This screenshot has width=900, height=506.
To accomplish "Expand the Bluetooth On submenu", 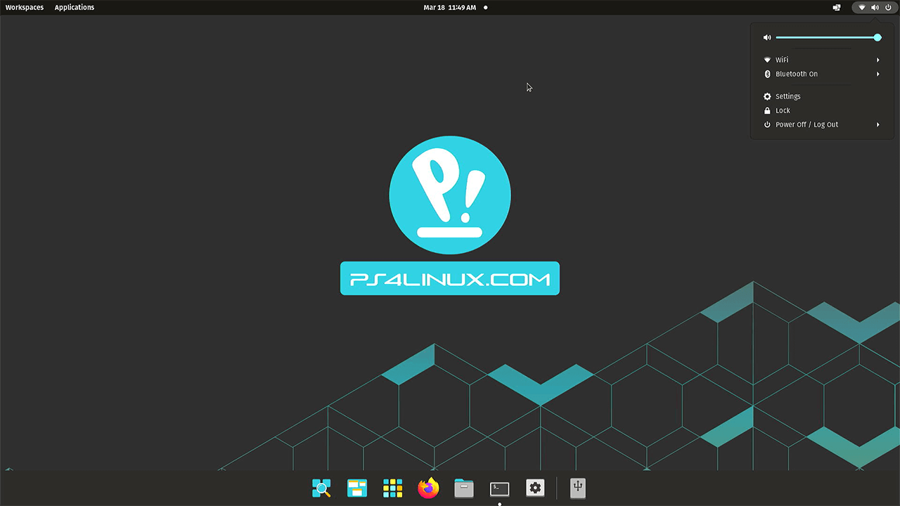I will point(878,74).
